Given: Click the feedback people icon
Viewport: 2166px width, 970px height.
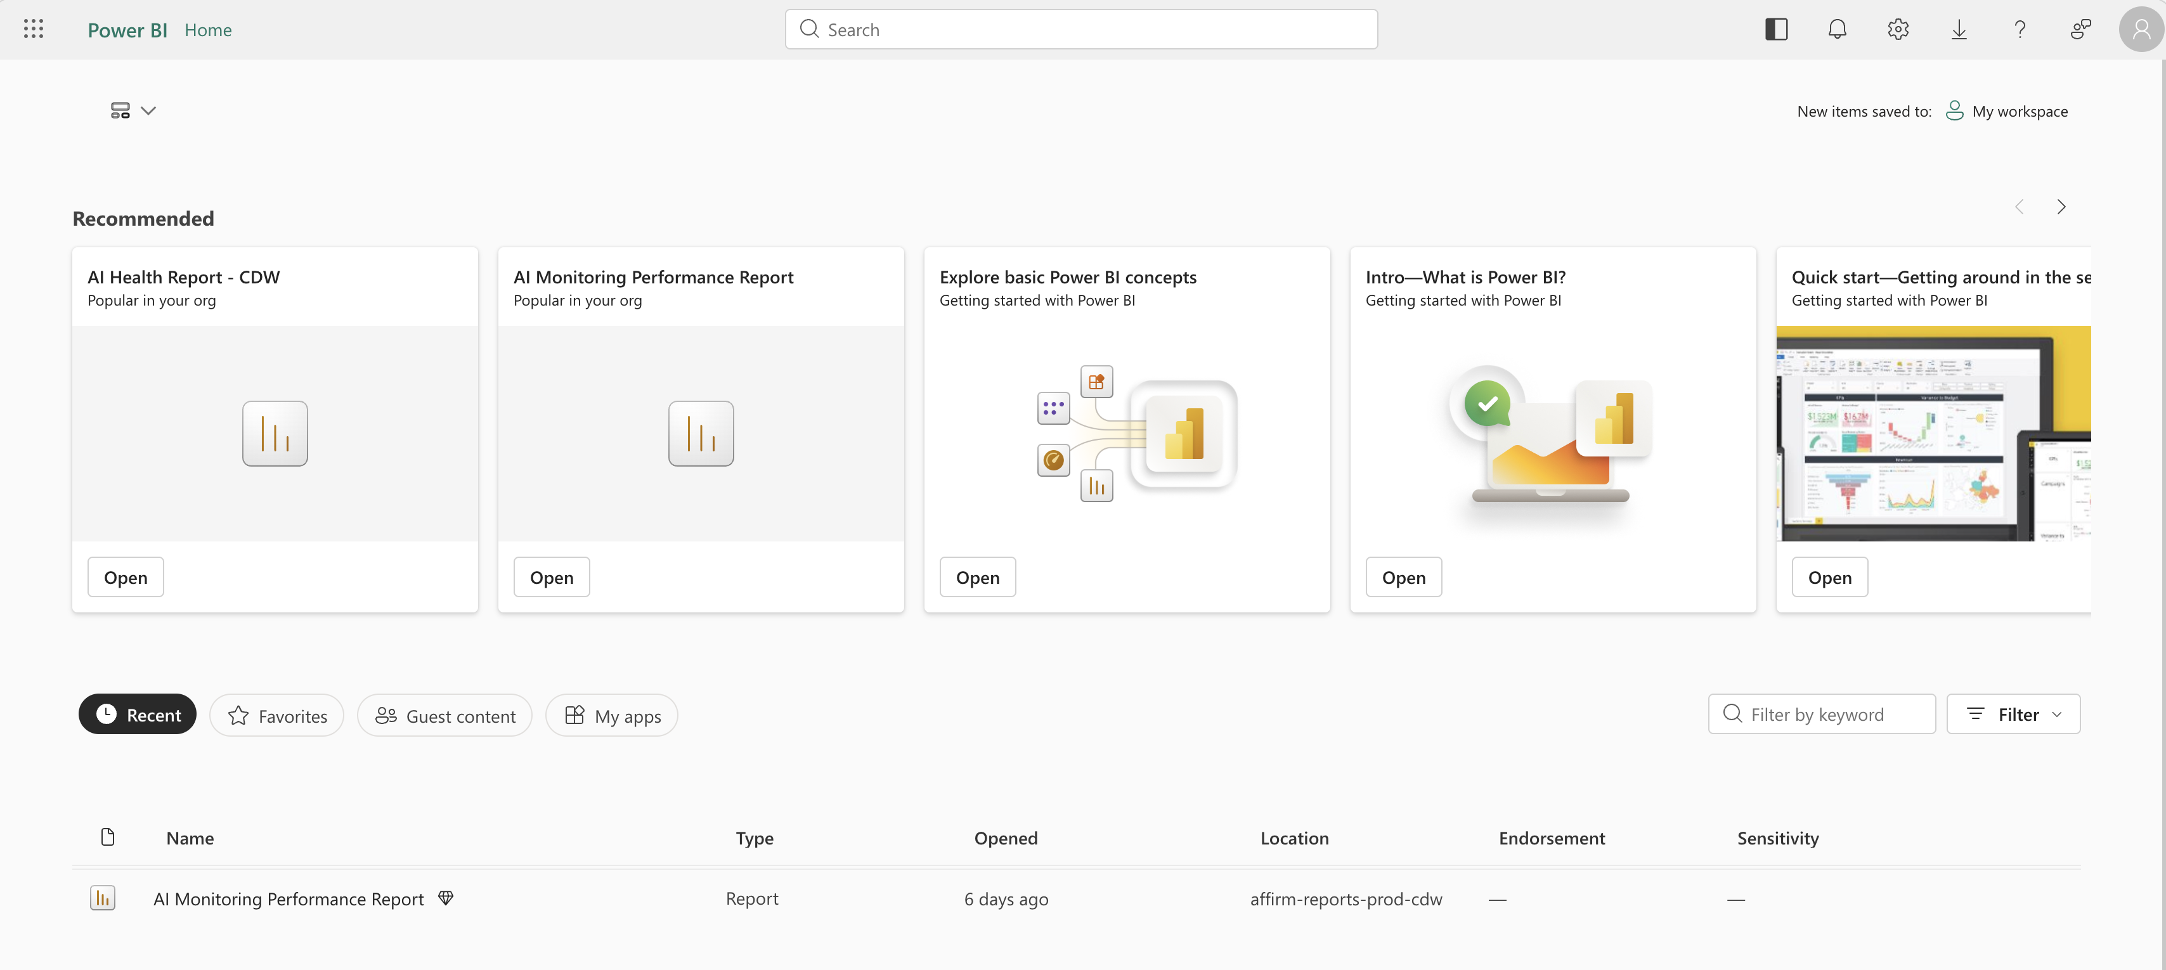Looking at the screenshot, I should tap(2080, 29).
